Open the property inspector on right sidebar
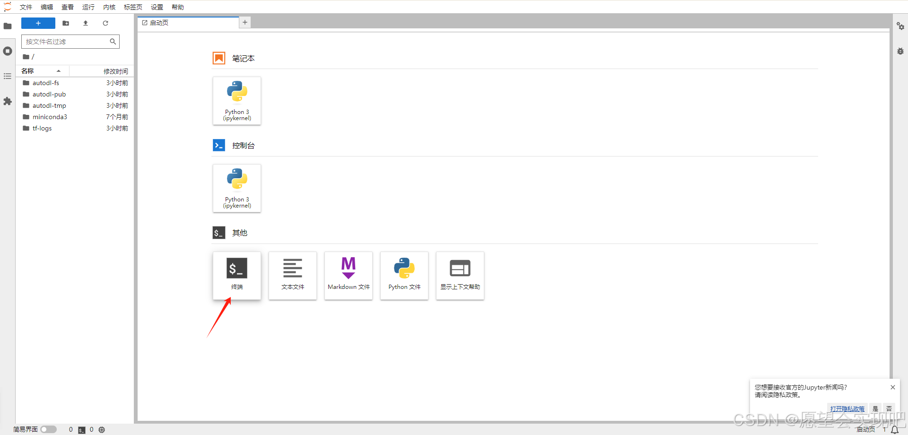This screenshot has height=435, width=908. (900, 26)
